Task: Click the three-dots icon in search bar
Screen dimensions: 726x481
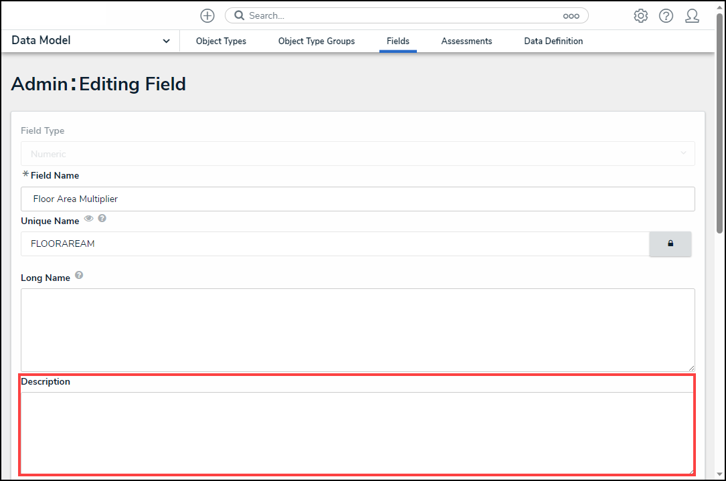Action: click(x=571, y=16)
